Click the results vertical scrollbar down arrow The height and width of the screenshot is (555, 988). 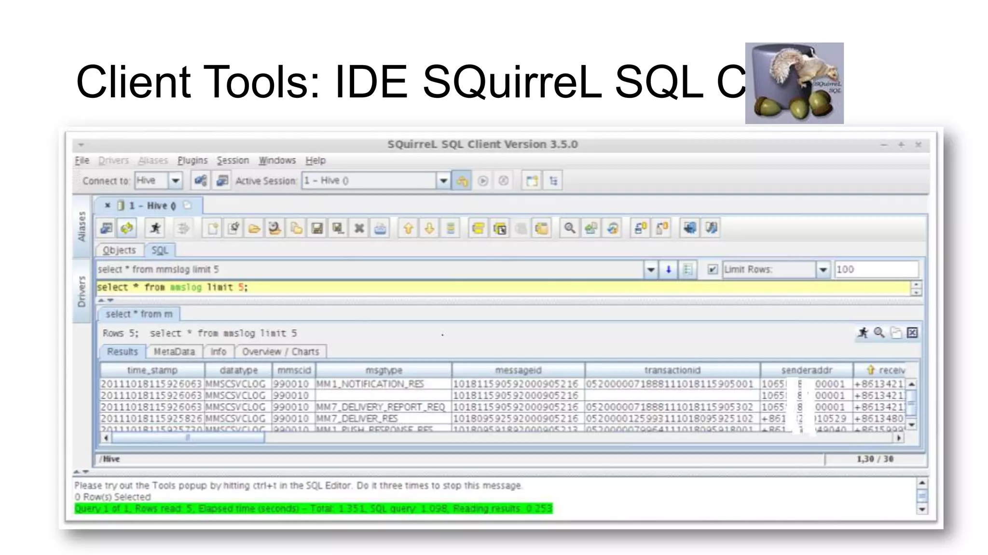click(911, 425)
